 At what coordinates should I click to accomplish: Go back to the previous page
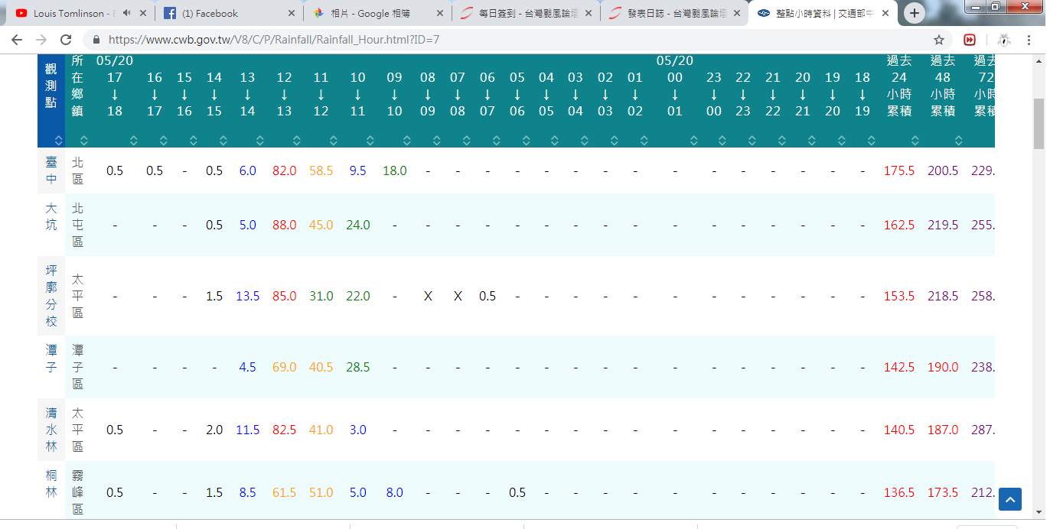18,40
